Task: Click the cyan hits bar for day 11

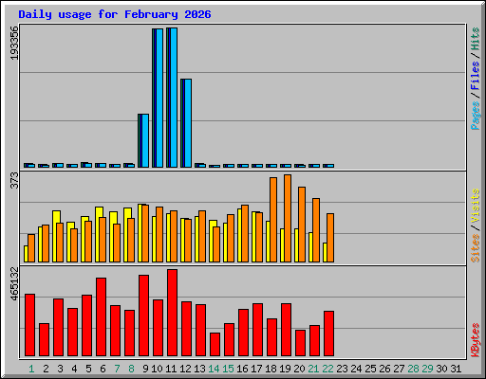Action: pos(174,98)
